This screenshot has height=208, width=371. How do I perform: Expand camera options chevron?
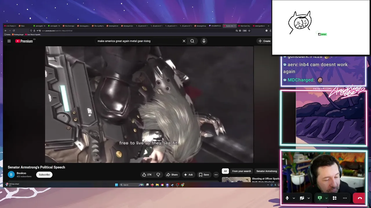point(309,198)
